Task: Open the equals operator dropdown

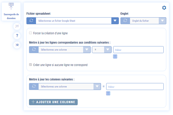Action: pyautogui.click(x=107, y=50)
